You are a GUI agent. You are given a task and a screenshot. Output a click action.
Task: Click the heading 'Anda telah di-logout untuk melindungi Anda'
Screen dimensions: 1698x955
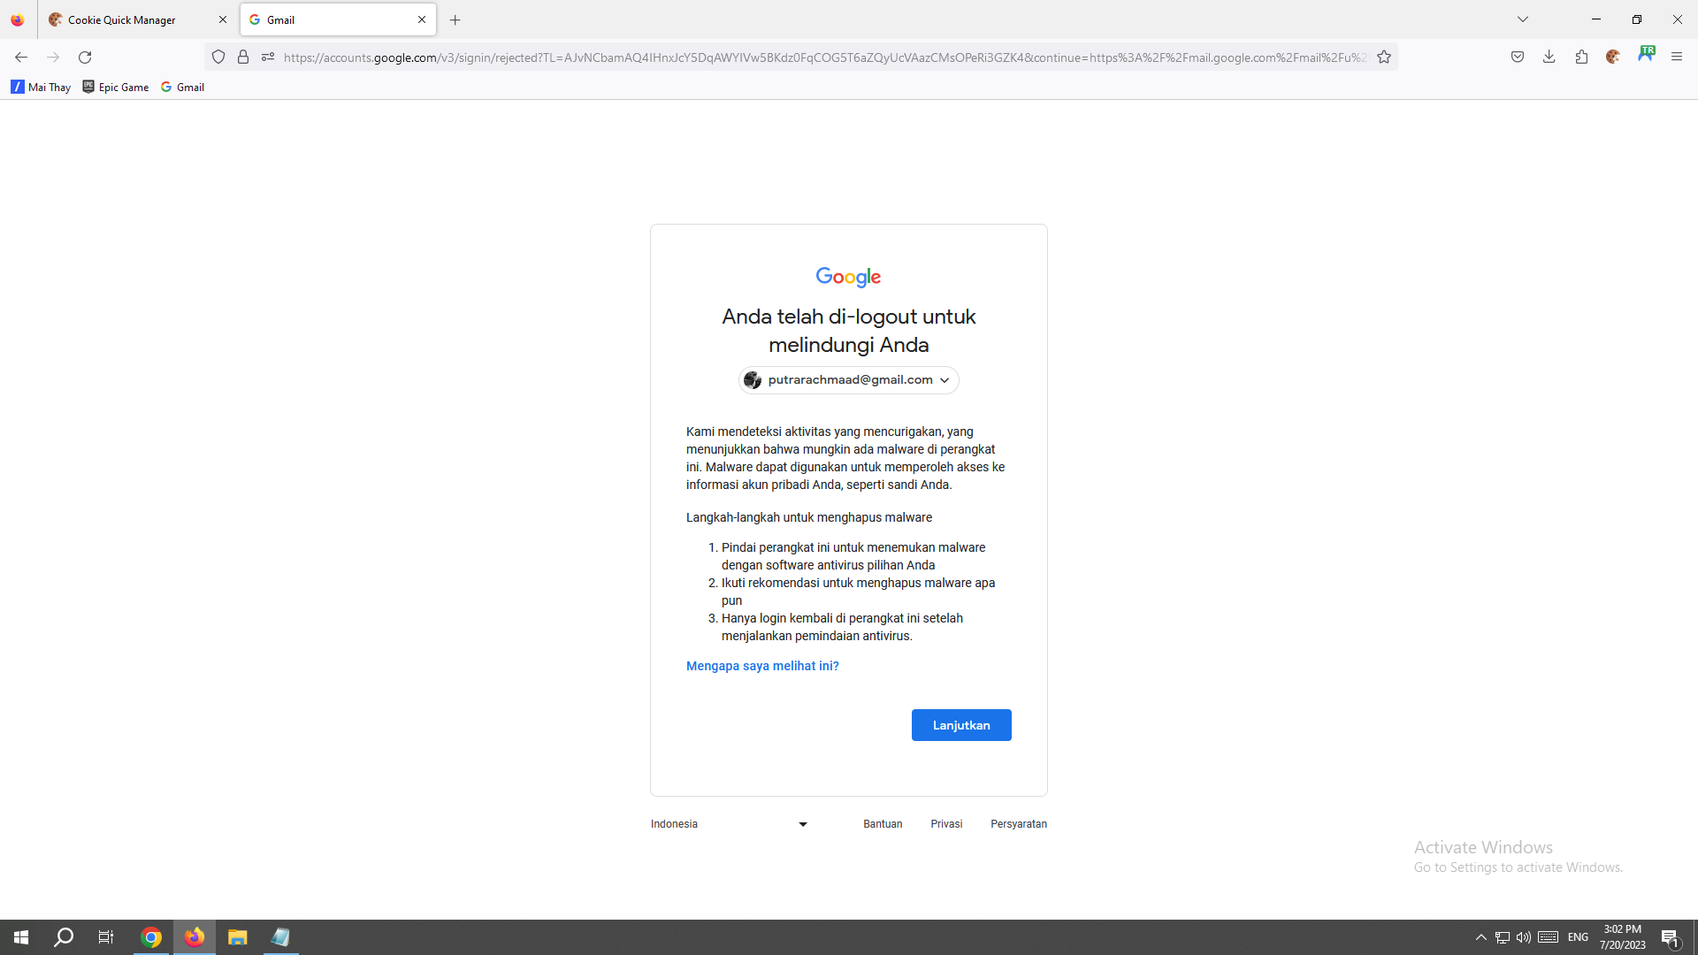click(848, 331)
